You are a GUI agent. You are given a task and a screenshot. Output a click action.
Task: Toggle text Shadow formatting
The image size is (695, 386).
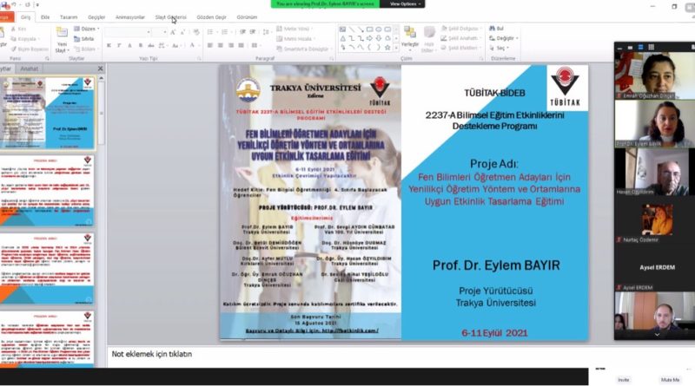click(x=140, y=45)
